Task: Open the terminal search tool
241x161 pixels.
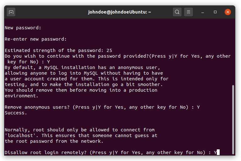Action: pos(177,12)
